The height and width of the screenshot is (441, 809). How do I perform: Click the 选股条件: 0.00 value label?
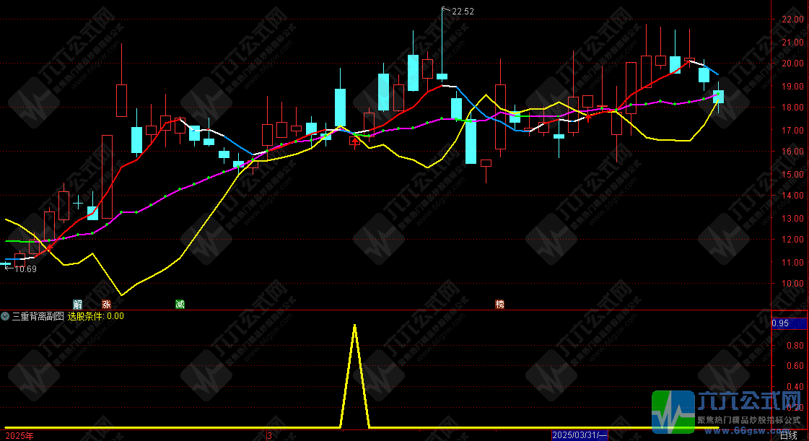click(x=96, y=315)
